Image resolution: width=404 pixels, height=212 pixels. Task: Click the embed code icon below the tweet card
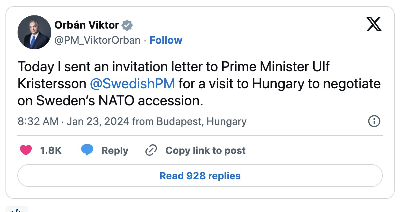point(17,209)
